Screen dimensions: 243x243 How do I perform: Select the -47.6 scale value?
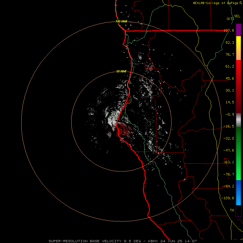229,150
